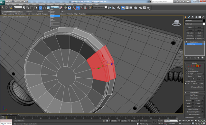Expand the Soft Selection rollout
Screen dimensions: 206x125
click(x=194, y=92)
